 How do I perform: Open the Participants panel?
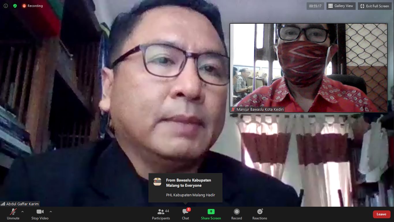161,214
